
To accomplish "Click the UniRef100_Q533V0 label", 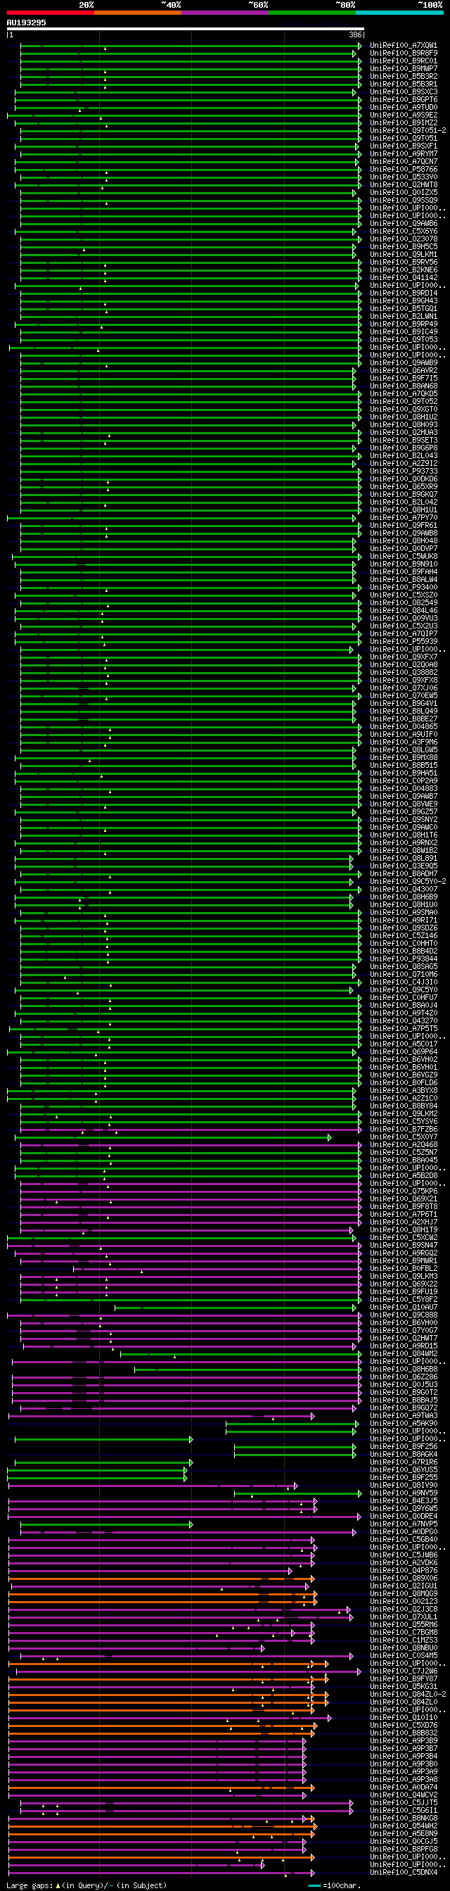I will 404,177.
